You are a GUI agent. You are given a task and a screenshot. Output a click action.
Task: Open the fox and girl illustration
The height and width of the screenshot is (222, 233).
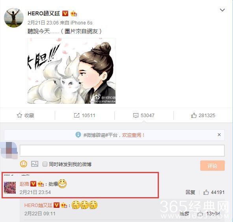[x=71, y=71]
